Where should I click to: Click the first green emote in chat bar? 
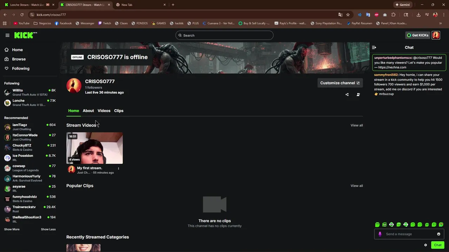377,225
